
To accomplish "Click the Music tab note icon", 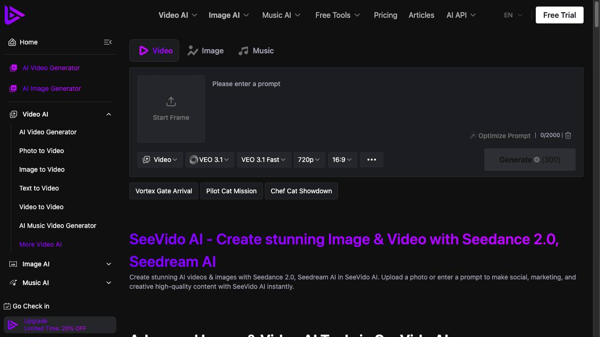I will (243, 51).
